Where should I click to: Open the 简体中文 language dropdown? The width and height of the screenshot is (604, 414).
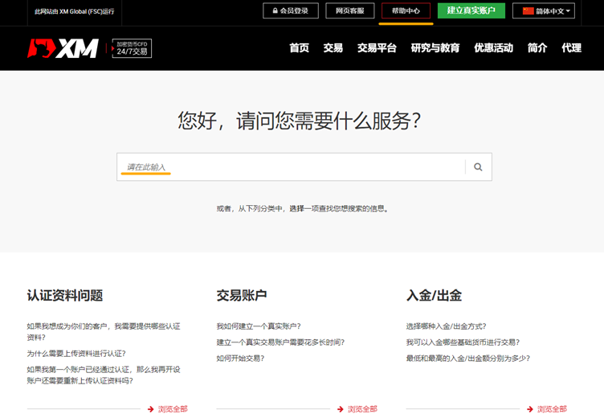(546, 11)
